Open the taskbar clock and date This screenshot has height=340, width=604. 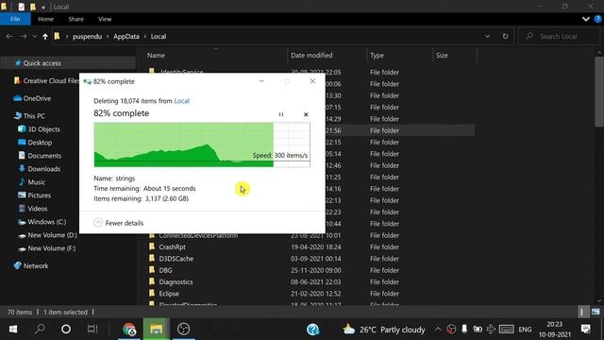coord(555,330)
